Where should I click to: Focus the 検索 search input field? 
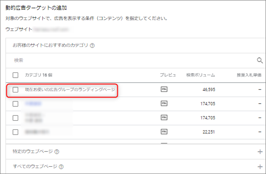130,60
